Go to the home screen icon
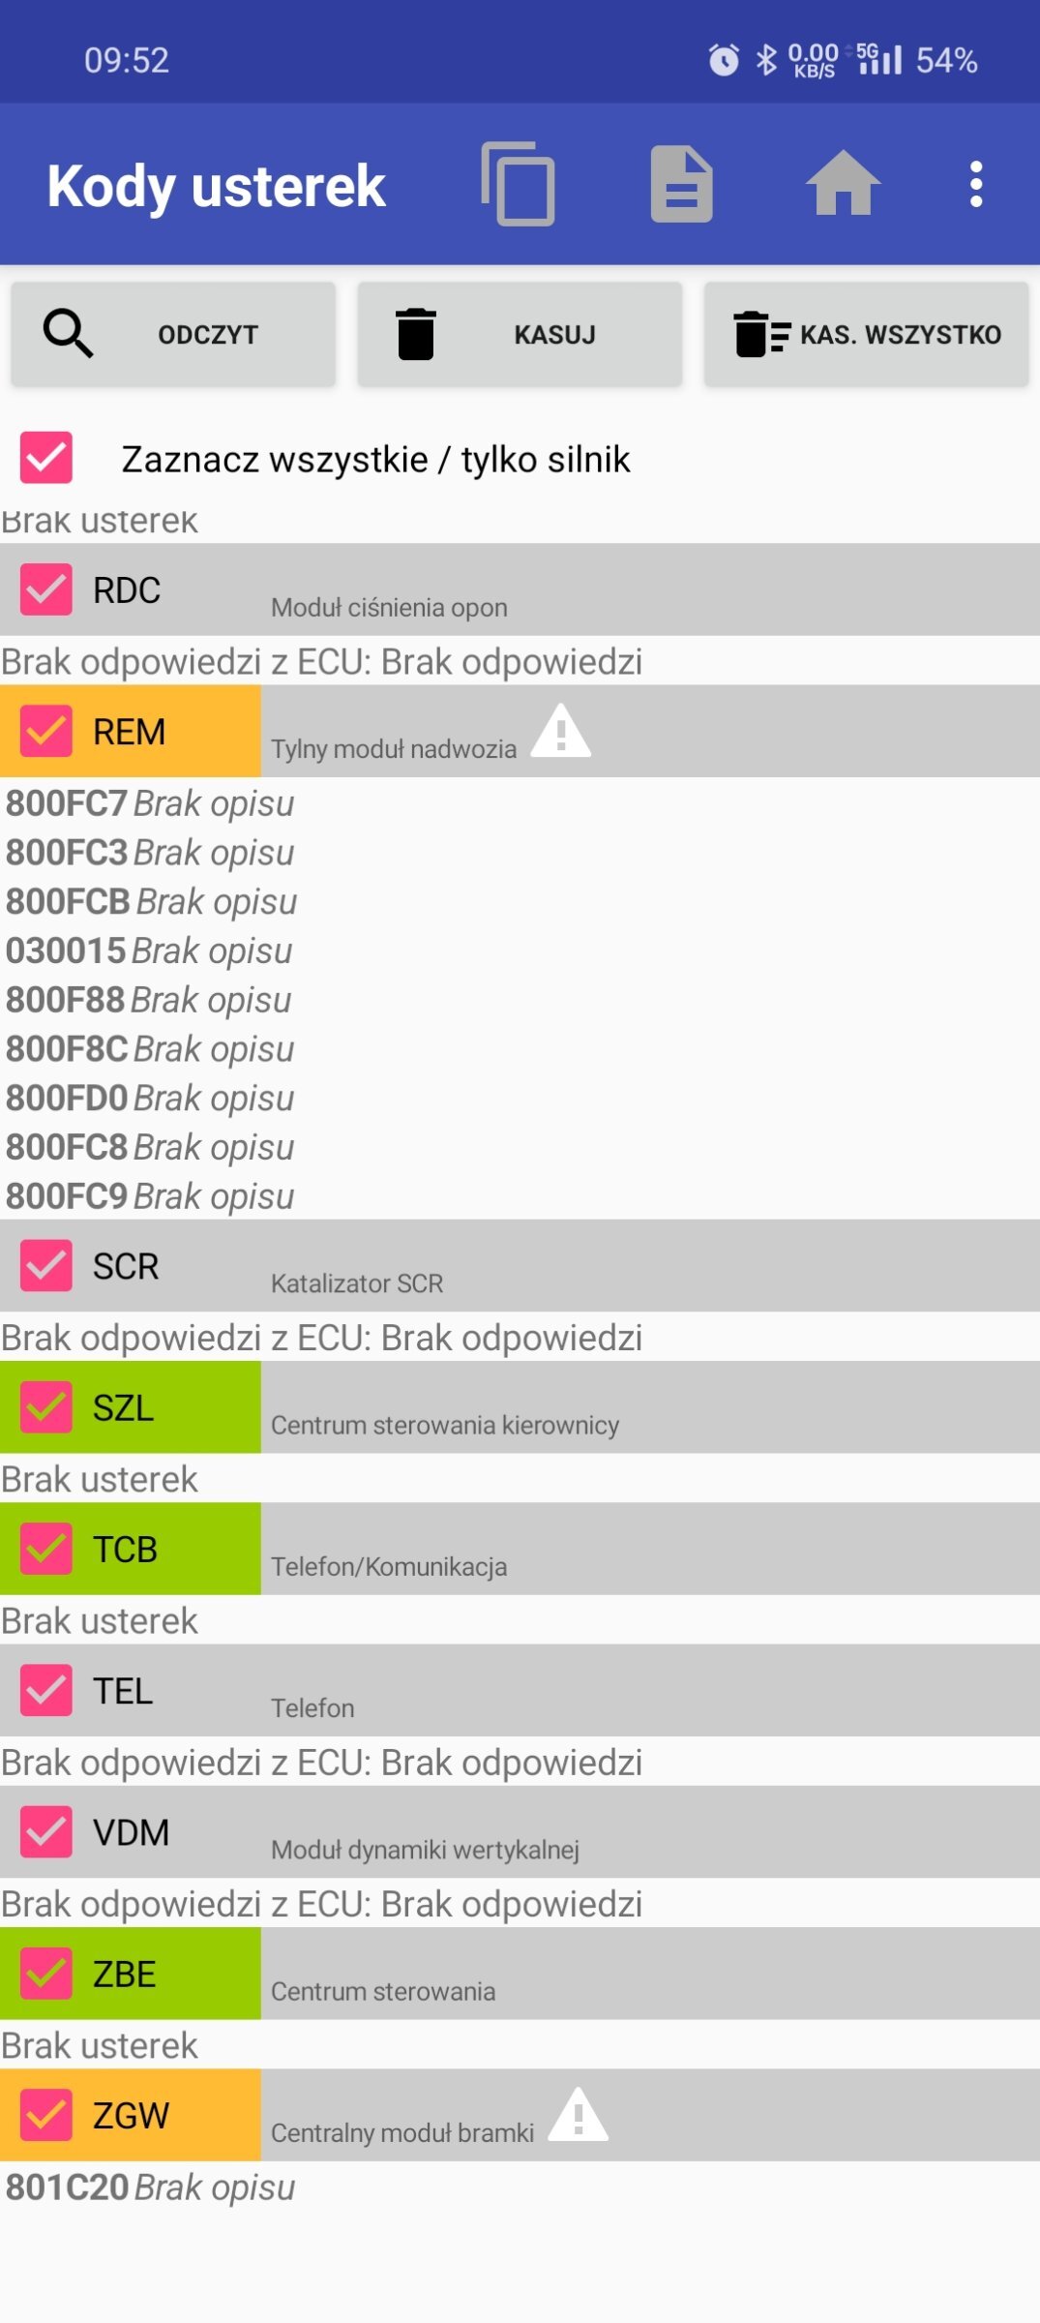Viewport: 1040px width, 2323px height. pos(844,183)
